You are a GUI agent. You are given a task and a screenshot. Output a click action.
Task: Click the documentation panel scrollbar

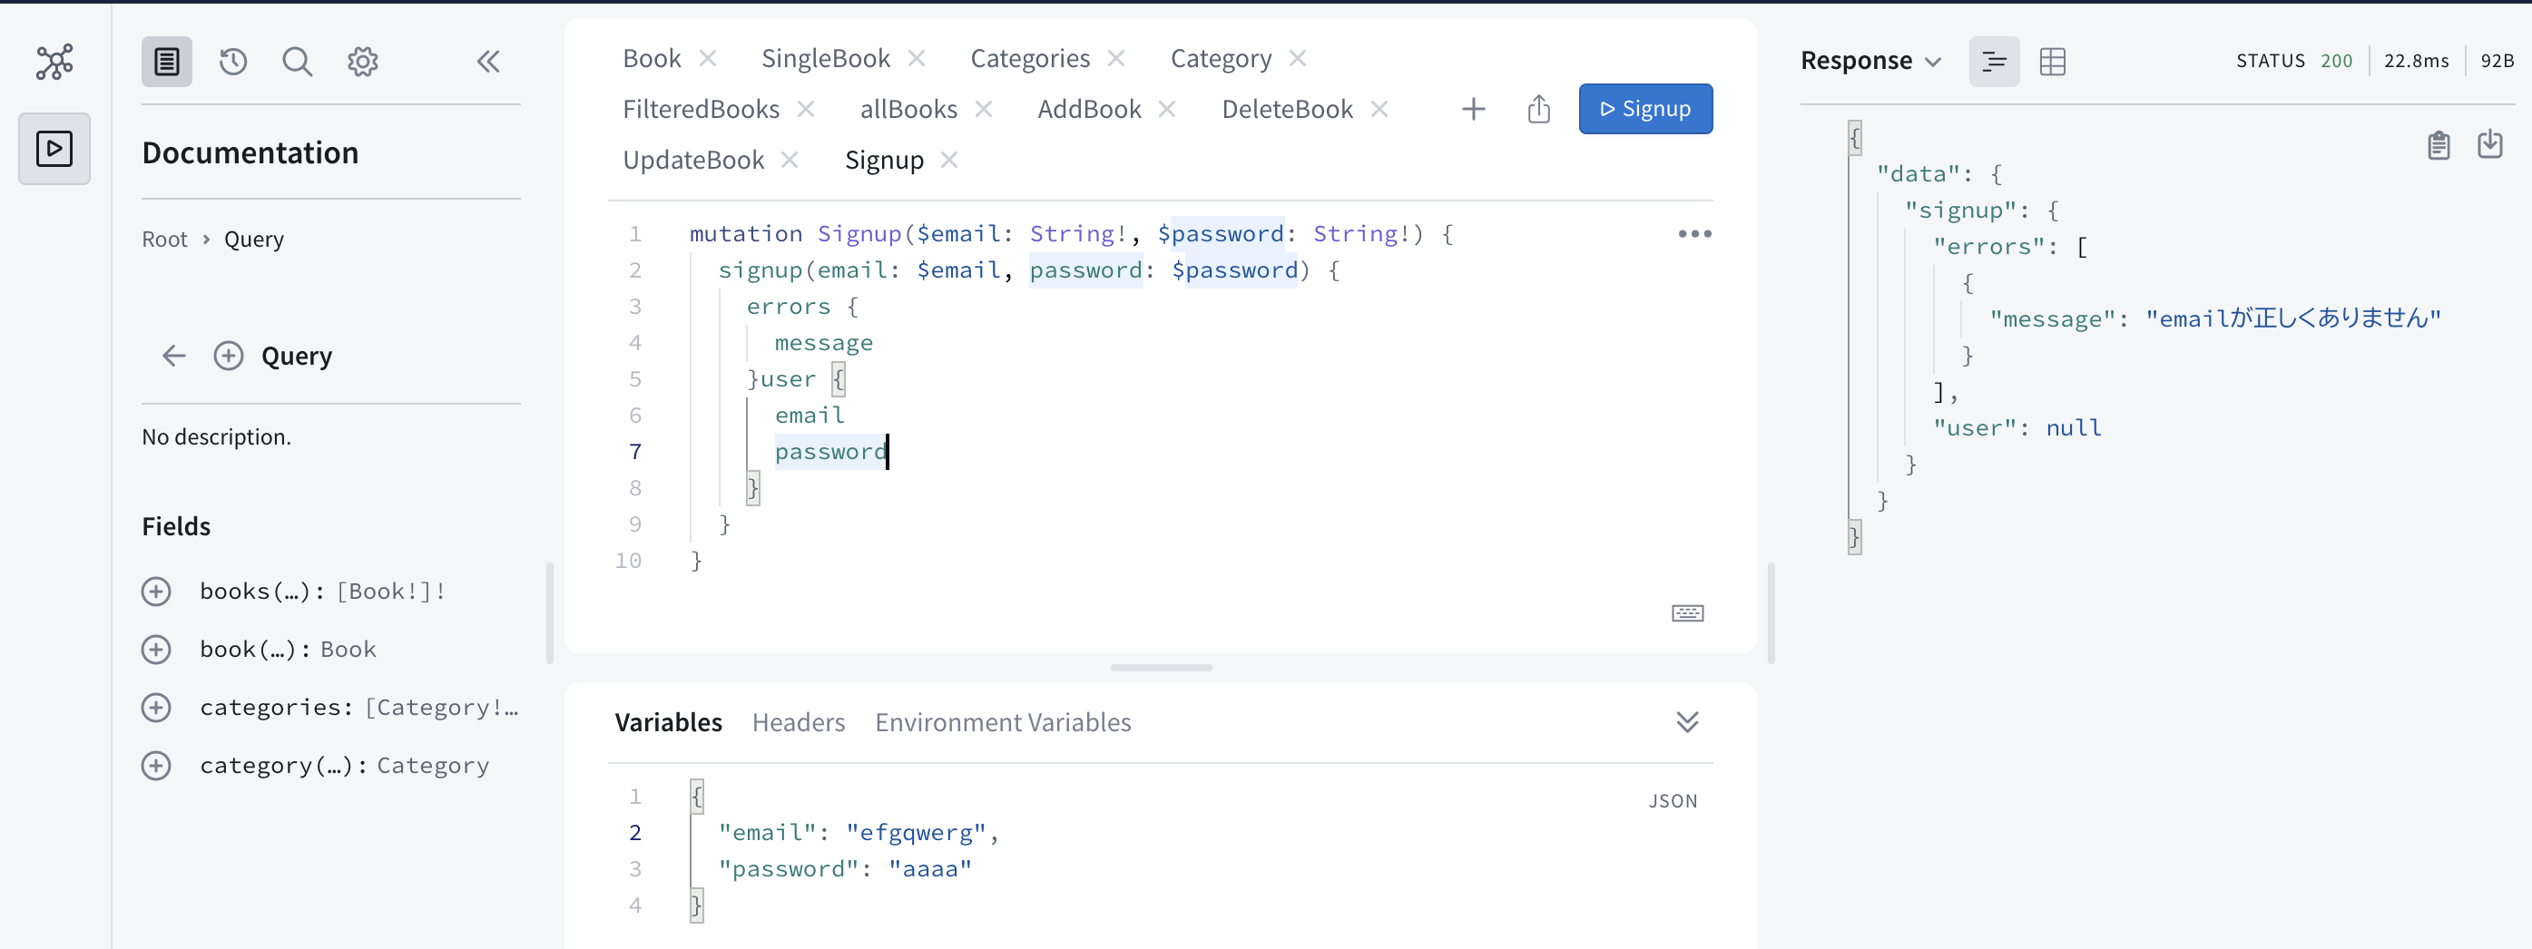point(549,613)
